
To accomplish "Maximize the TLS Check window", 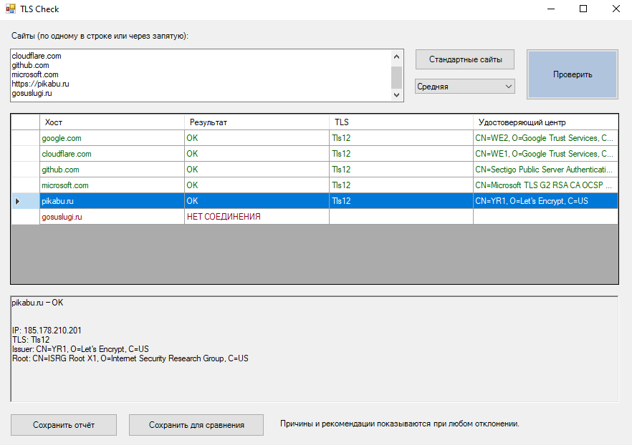I will (583, 9).
